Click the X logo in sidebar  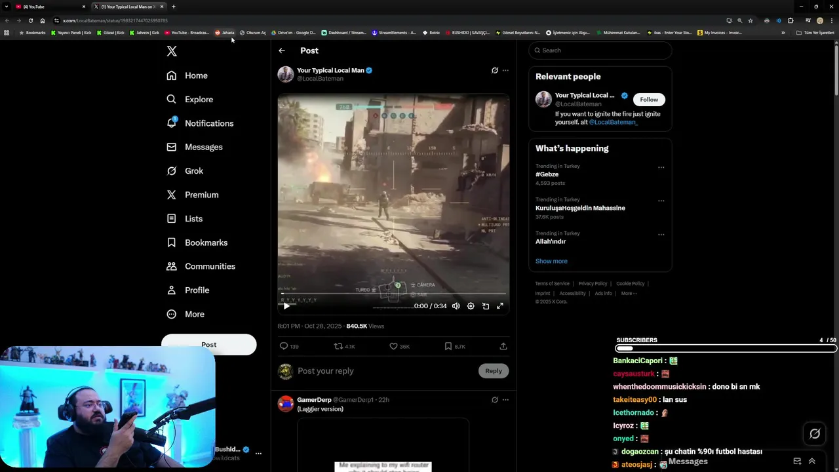point(172,51)
